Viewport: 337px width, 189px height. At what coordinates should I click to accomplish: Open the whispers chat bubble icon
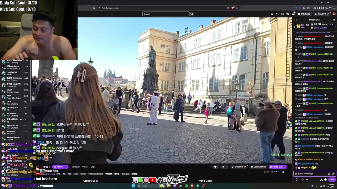(283, 14)
